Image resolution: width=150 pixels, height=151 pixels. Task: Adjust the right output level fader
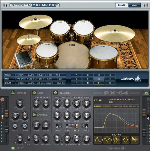coord(144,133)
